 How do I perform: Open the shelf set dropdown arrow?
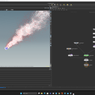point(47,4)
